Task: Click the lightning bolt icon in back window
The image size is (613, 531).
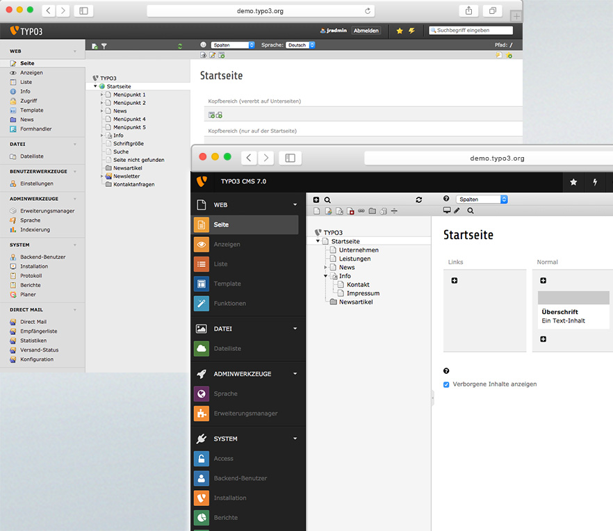Action: (411, 31)
